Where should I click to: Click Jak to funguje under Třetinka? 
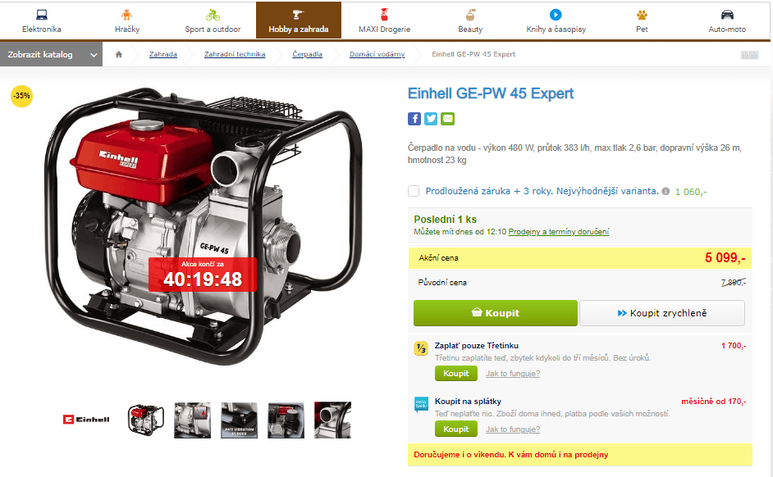[x=513, y=374]
